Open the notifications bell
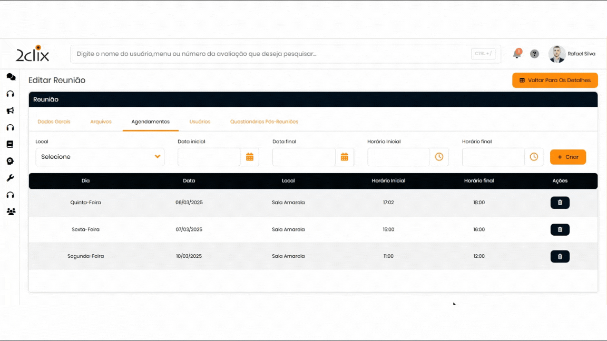Image resolution: width=607 pixels, height=341 pixels. pyautogui.click(x=517, y=54)
